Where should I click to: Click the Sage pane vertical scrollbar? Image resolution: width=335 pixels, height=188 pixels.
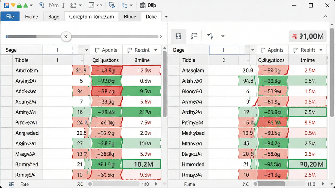(165, 84)
